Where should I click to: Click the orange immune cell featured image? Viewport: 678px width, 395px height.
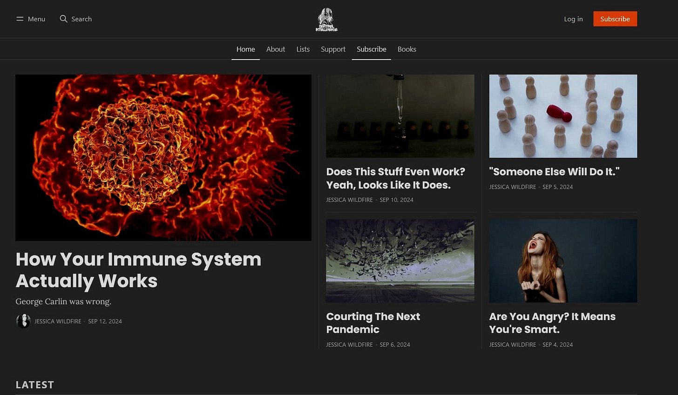click(163, 158)
